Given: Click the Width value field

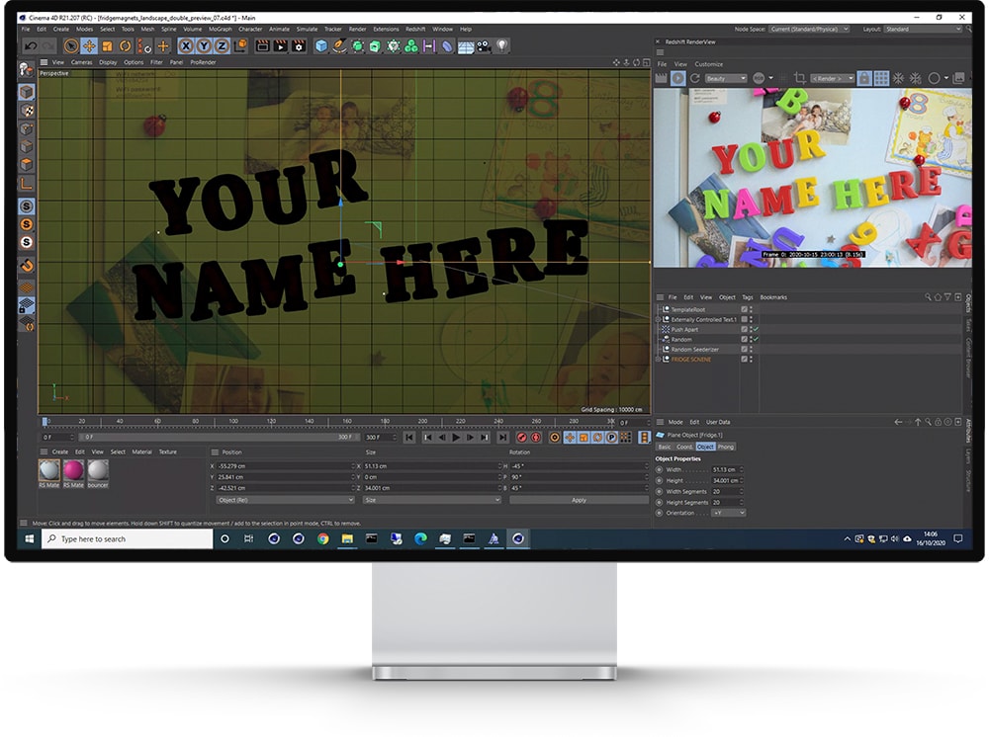Looking at the screenshot, I should coord(725,470).
